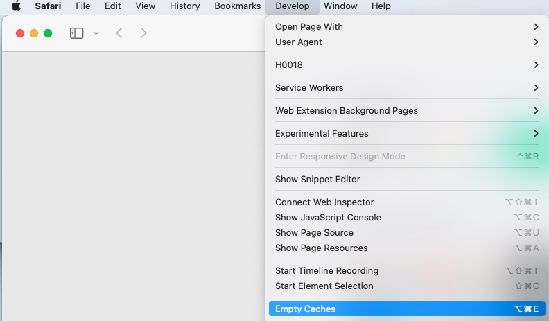The image size is (549, 321).
Task: Open the Safari application menu
Action: pyautogui.click(x=48, y=6)
